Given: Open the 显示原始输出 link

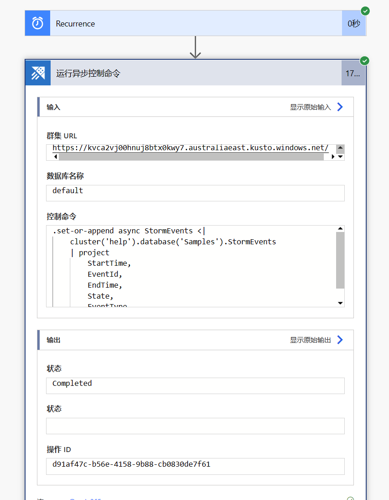Looking at the screenshot, I should point(310,340).
